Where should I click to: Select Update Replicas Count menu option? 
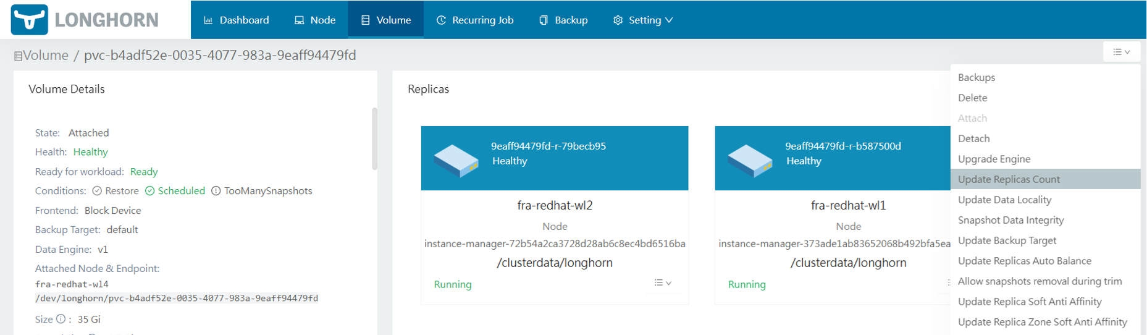[x=1009, y=179]
